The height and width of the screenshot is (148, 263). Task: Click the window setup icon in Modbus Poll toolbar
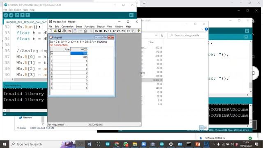(x=75, y=31)
